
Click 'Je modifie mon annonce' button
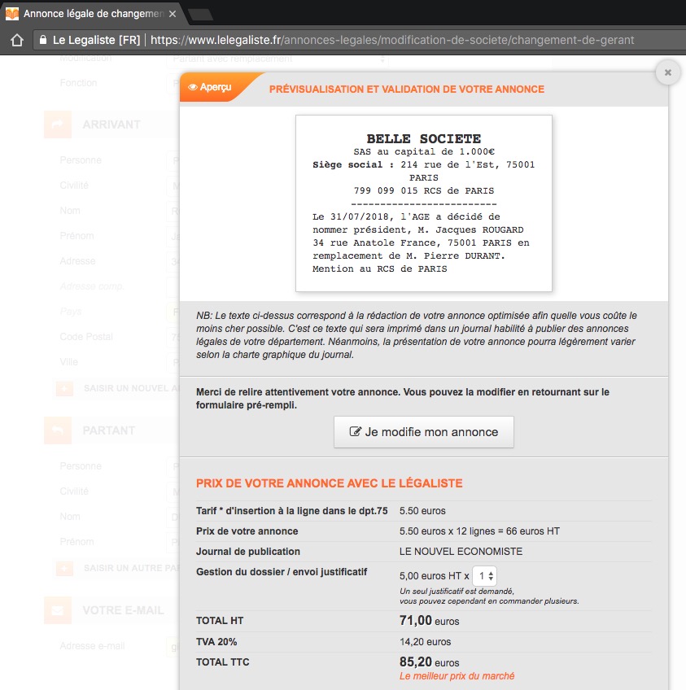pos(423,432)
